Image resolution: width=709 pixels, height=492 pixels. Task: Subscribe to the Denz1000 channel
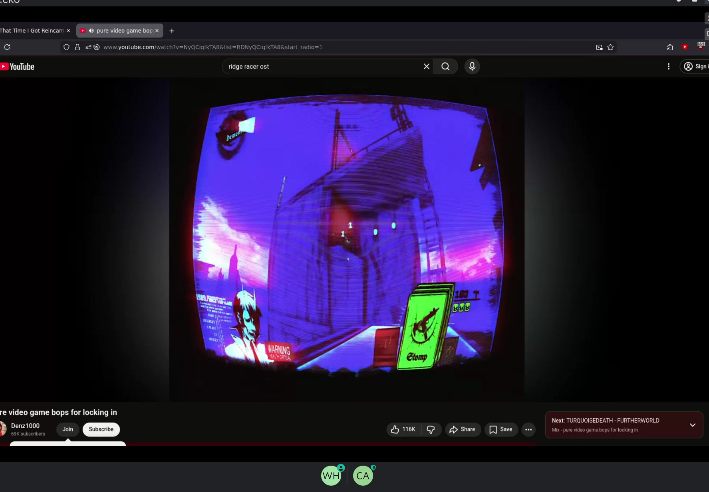(101, 429)
